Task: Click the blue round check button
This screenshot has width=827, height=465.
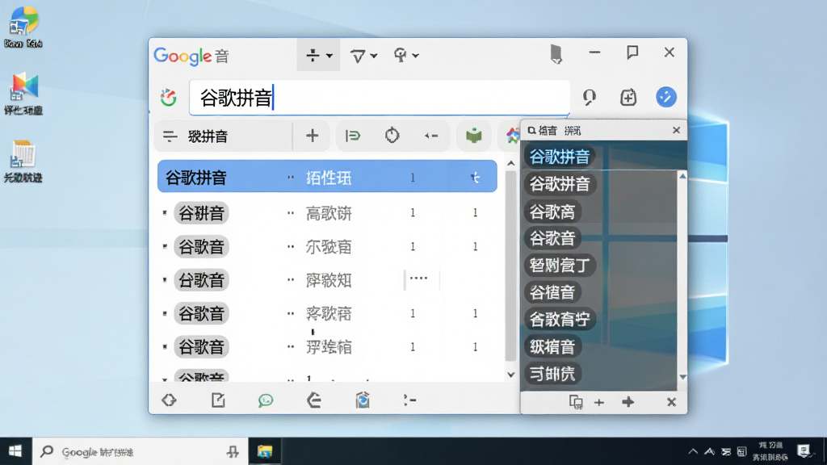Action: click(x=666, y=97)
